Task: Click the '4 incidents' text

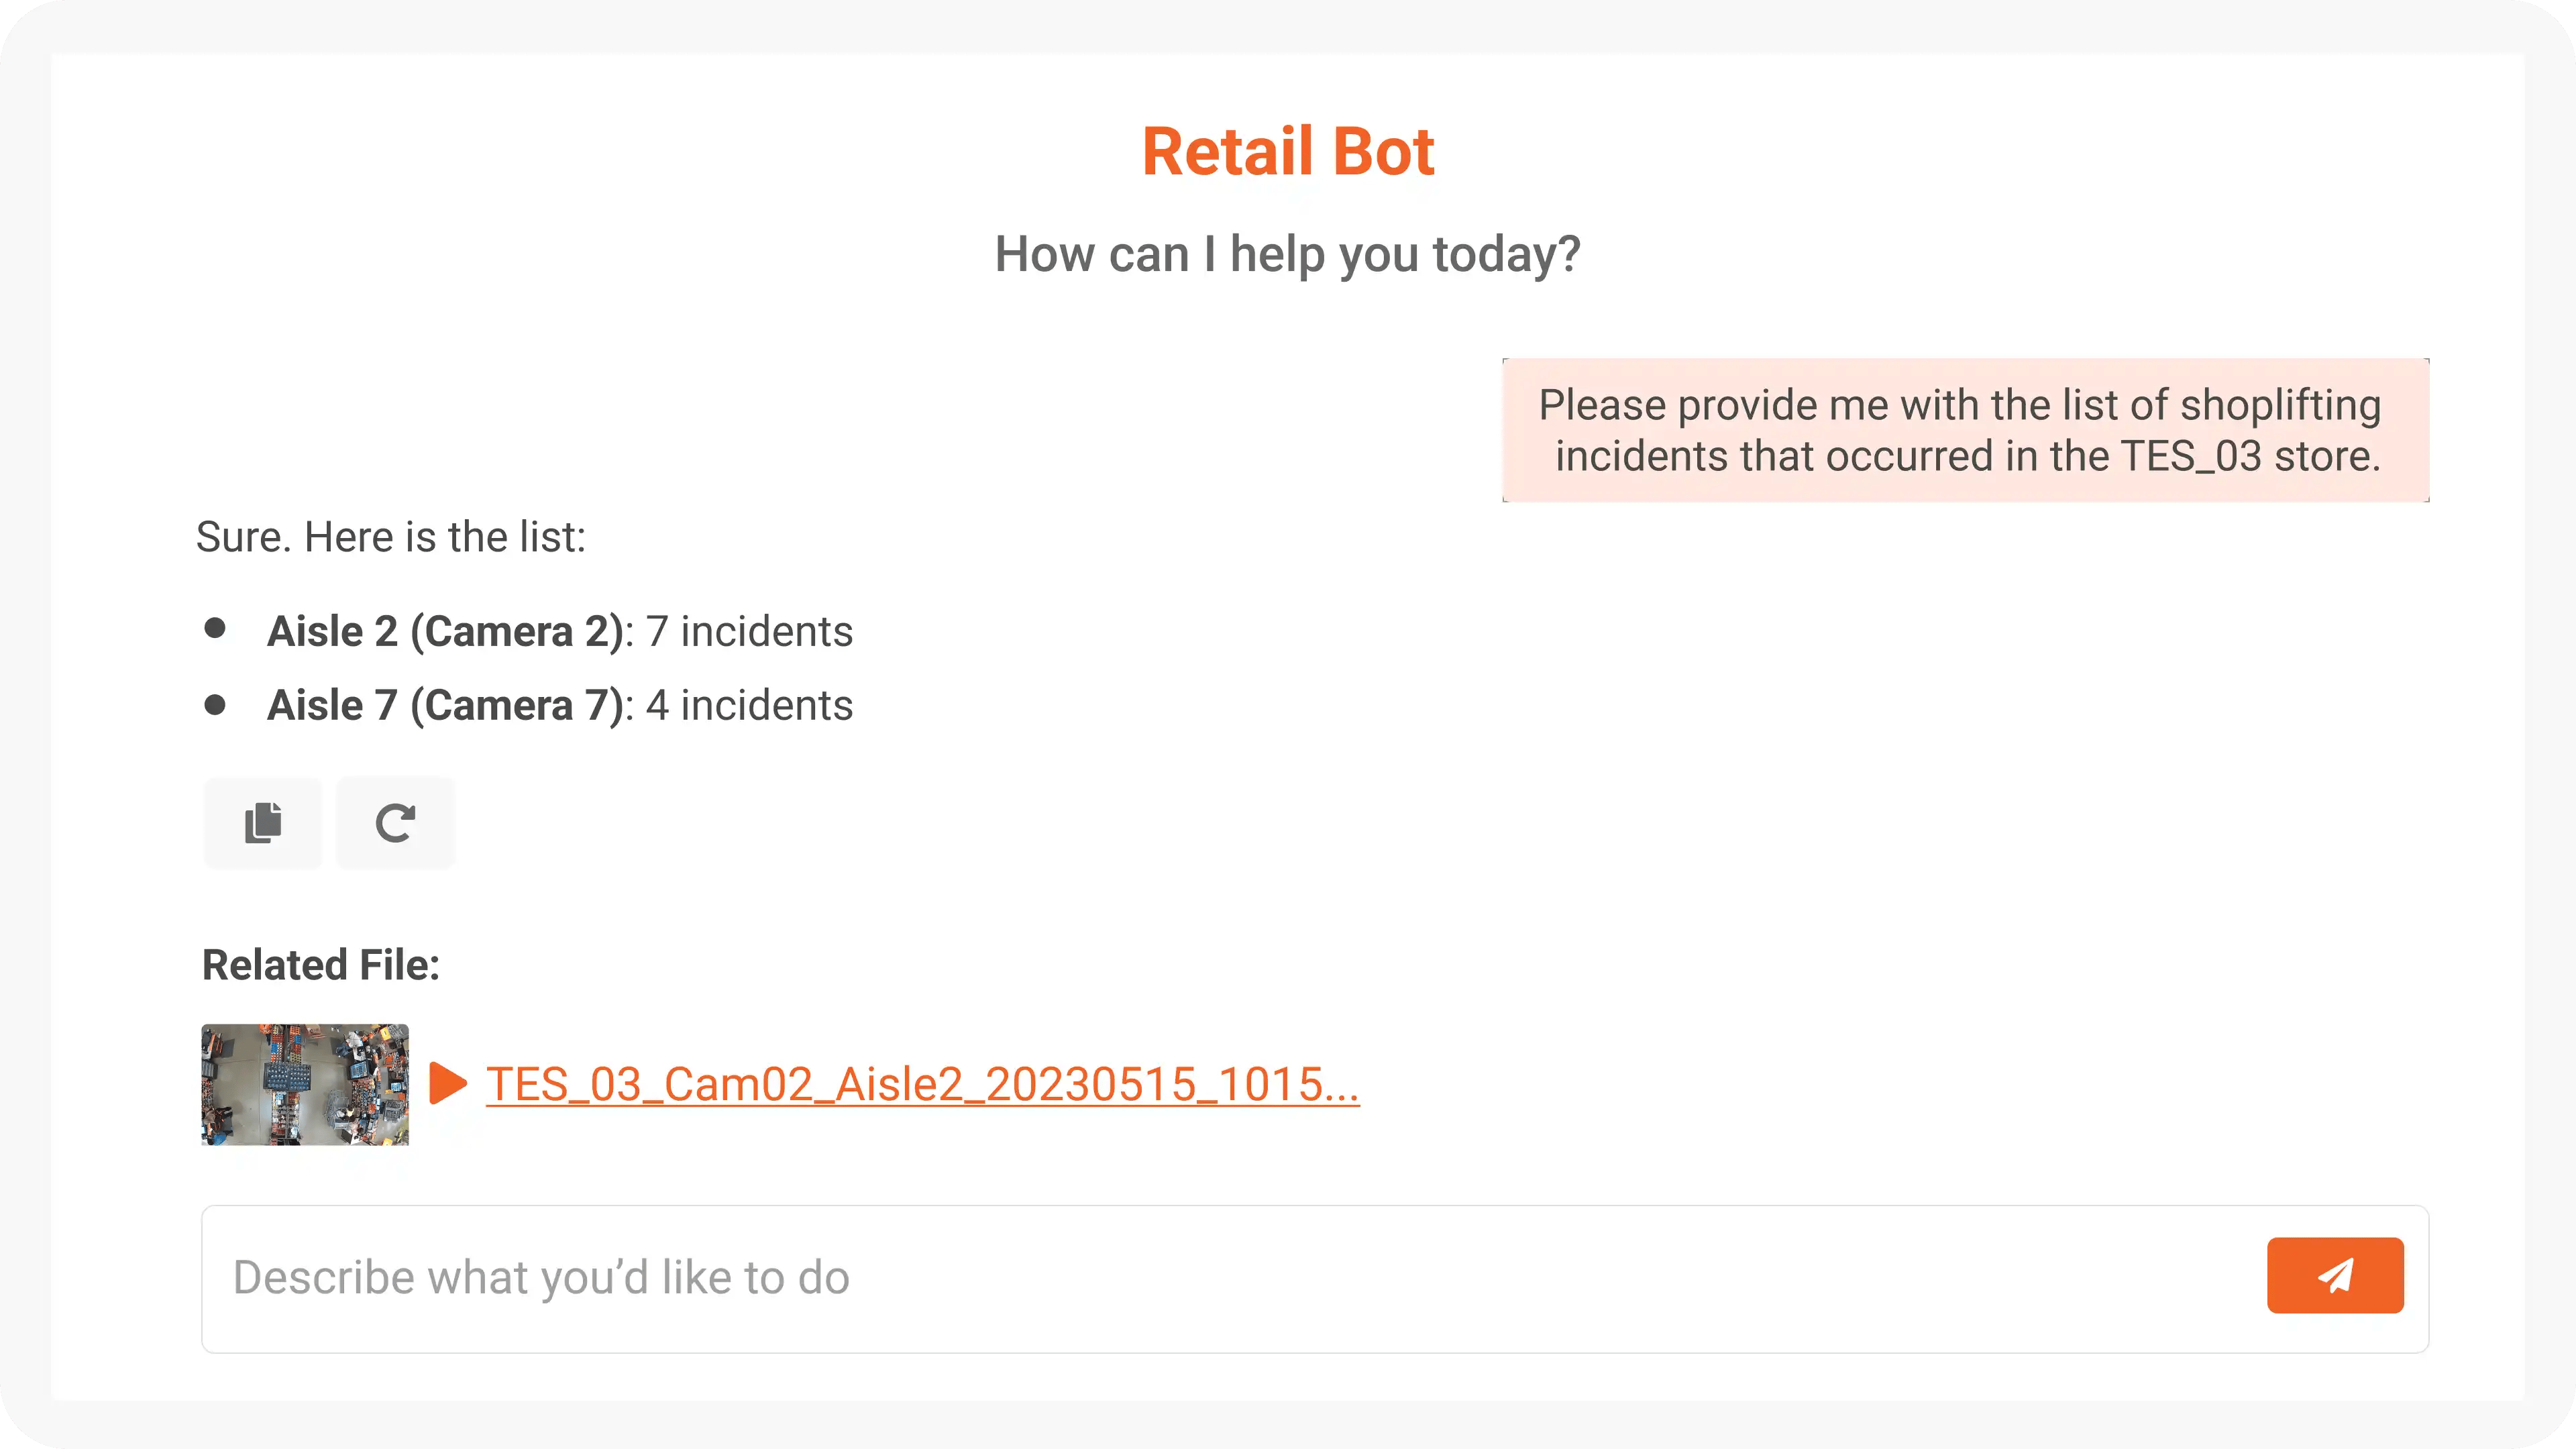Action: (x=749, y=705)
